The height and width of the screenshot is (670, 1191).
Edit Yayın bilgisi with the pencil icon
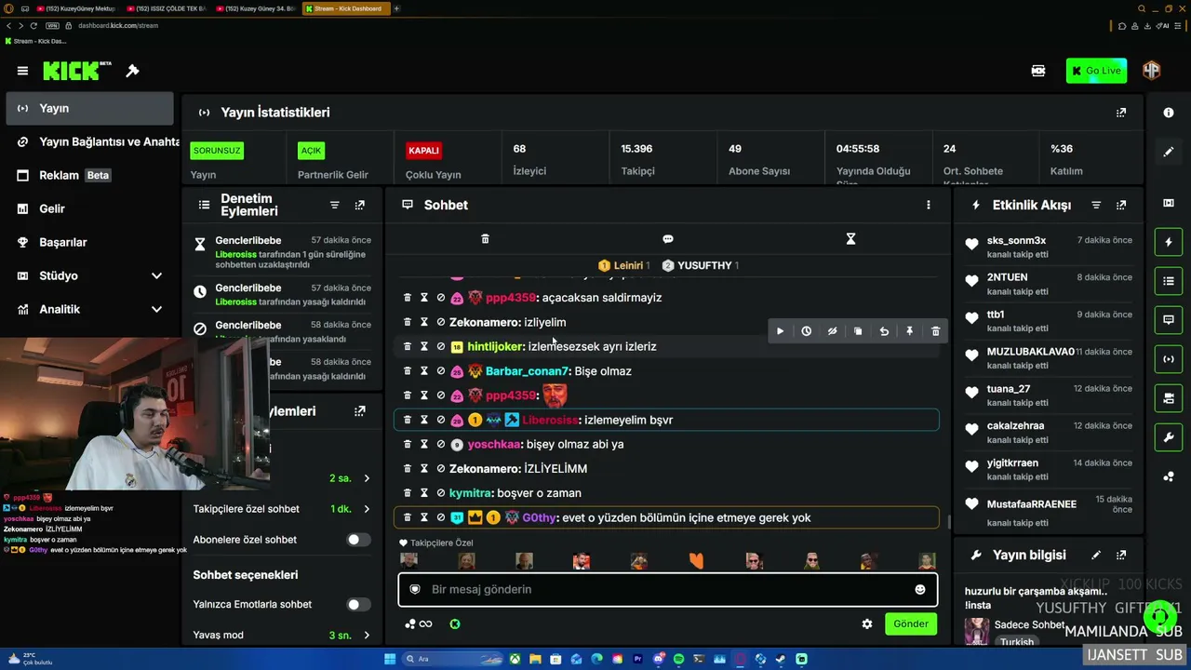1096,556
